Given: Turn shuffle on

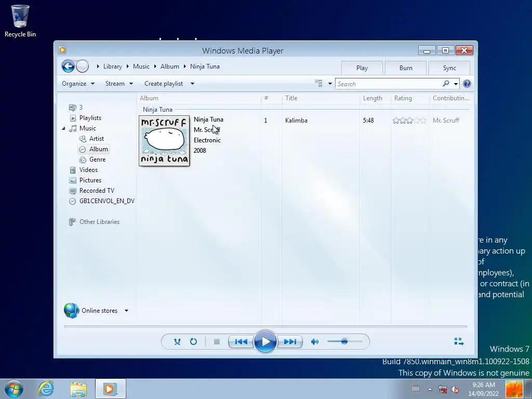Looking at the screenshot, I should pos(177,342).
